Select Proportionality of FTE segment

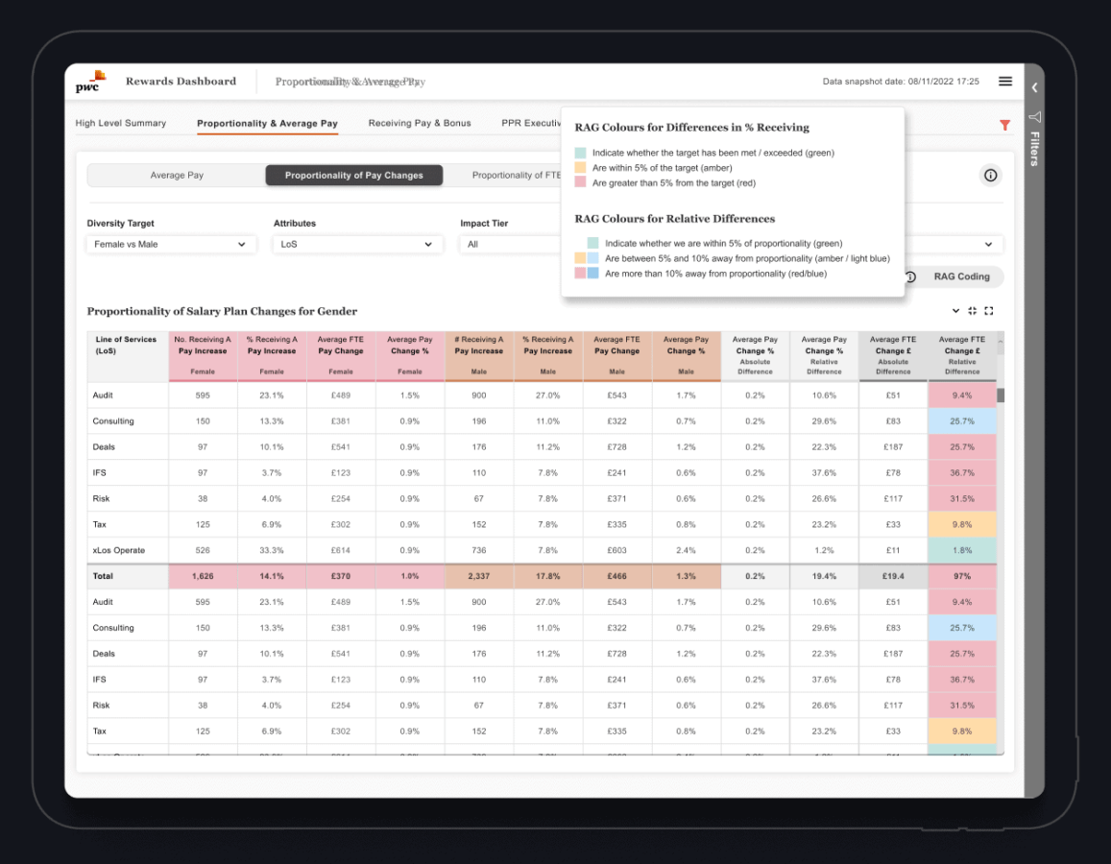[x=517, y=176]
